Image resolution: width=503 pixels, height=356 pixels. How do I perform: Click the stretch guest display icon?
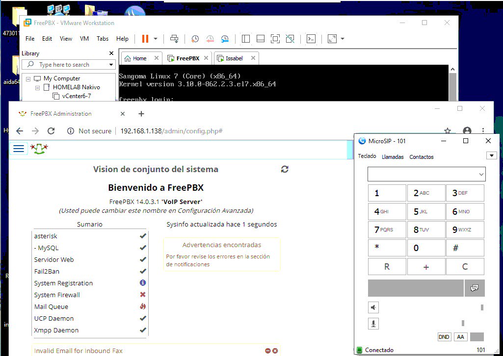[x=332, y=39]
